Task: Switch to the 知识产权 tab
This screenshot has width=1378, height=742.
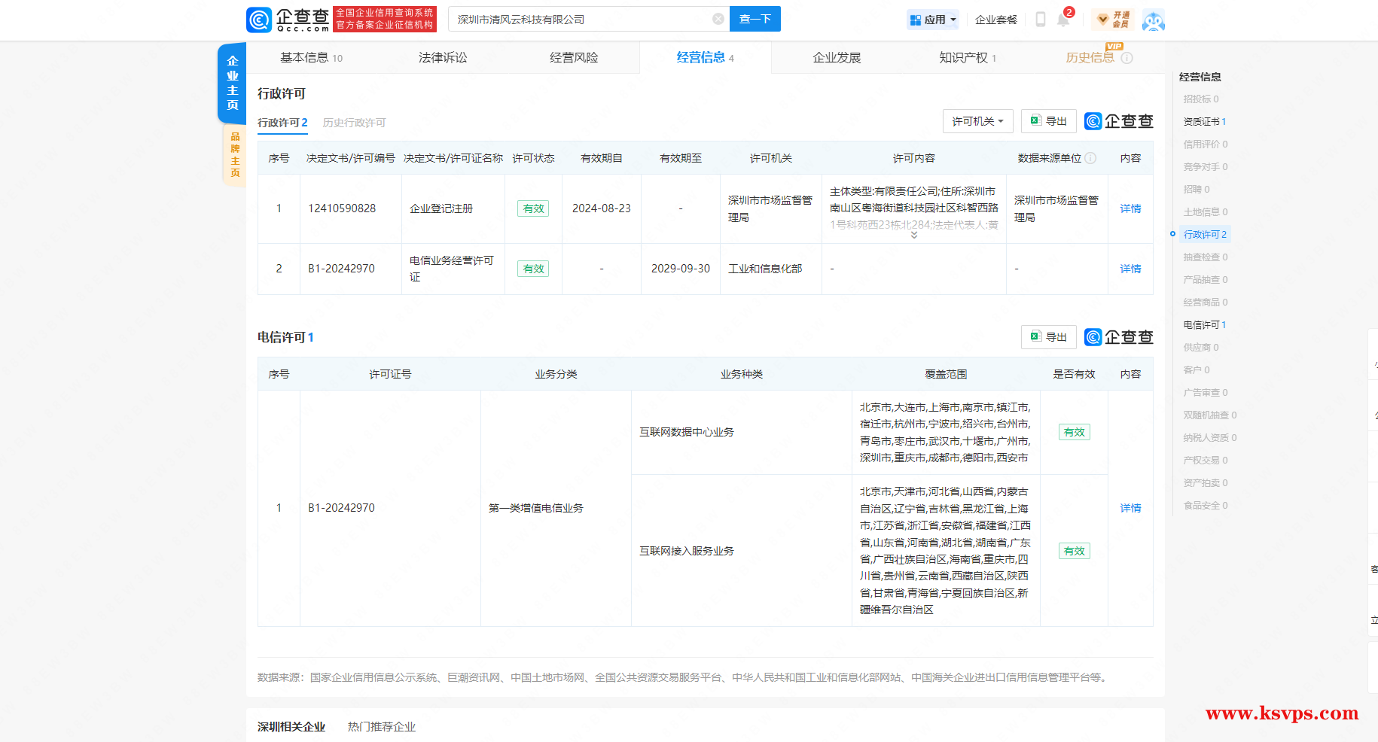Action: (x=968, y=57)
